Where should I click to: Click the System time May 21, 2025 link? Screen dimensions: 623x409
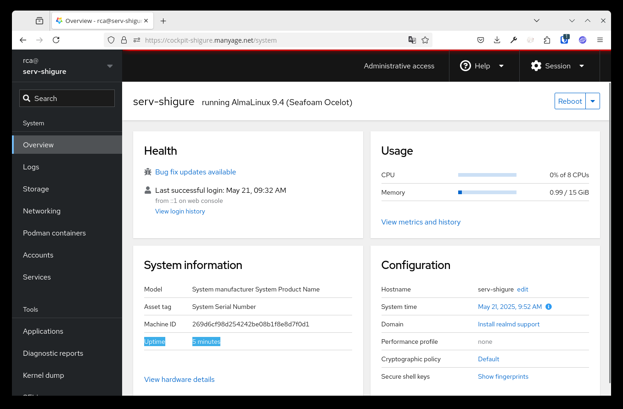[x=510, y=307]
